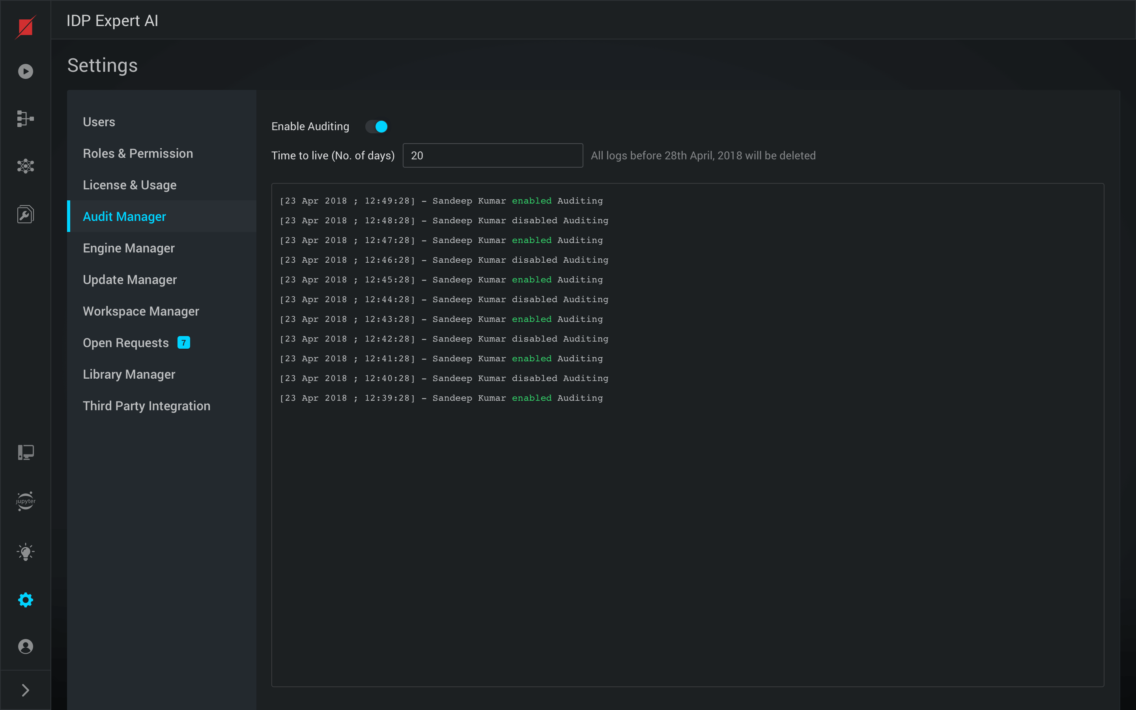Viewport: 1136px width, 710px height.
Task: Select the Users settings menu item
Action: [99, 121]
